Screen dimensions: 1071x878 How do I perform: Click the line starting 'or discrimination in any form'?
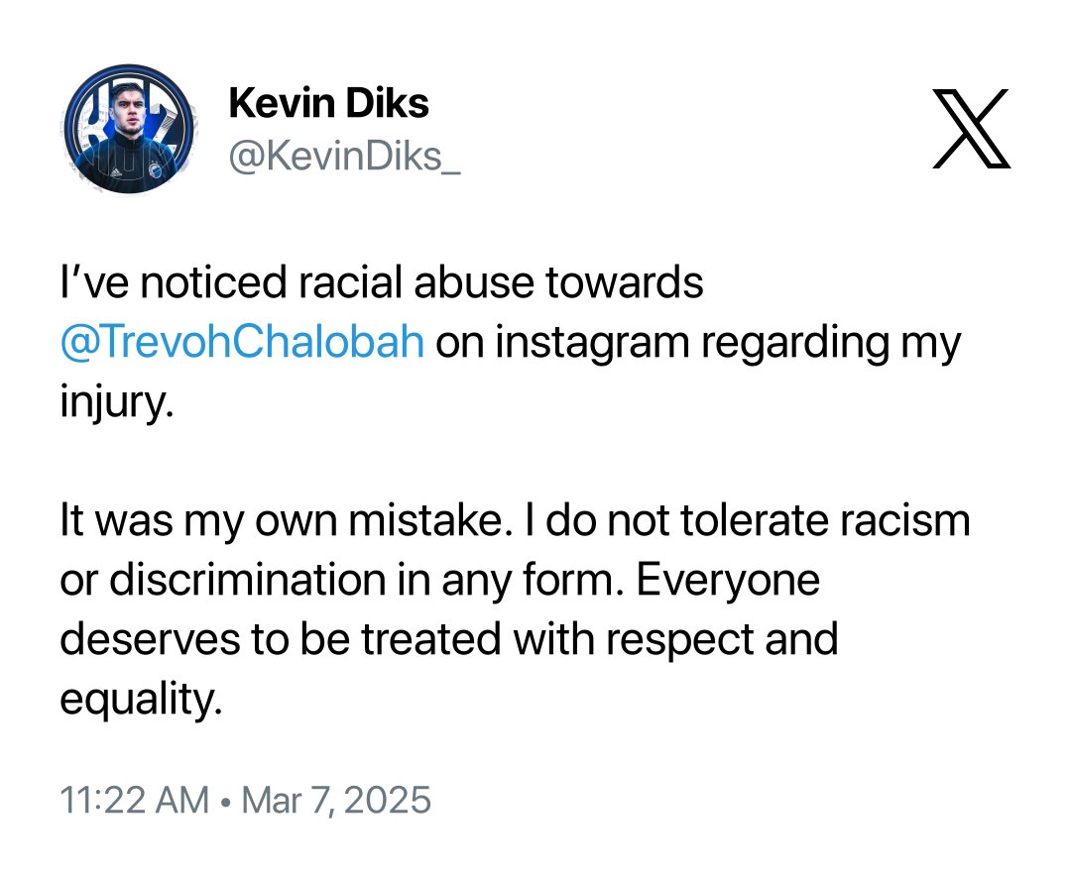pyautogui.click(x=440, y=581)
